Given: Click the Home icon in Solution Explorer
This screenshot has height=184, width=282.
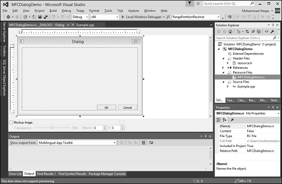Looking at the screenshot, I should pos(230,31).
